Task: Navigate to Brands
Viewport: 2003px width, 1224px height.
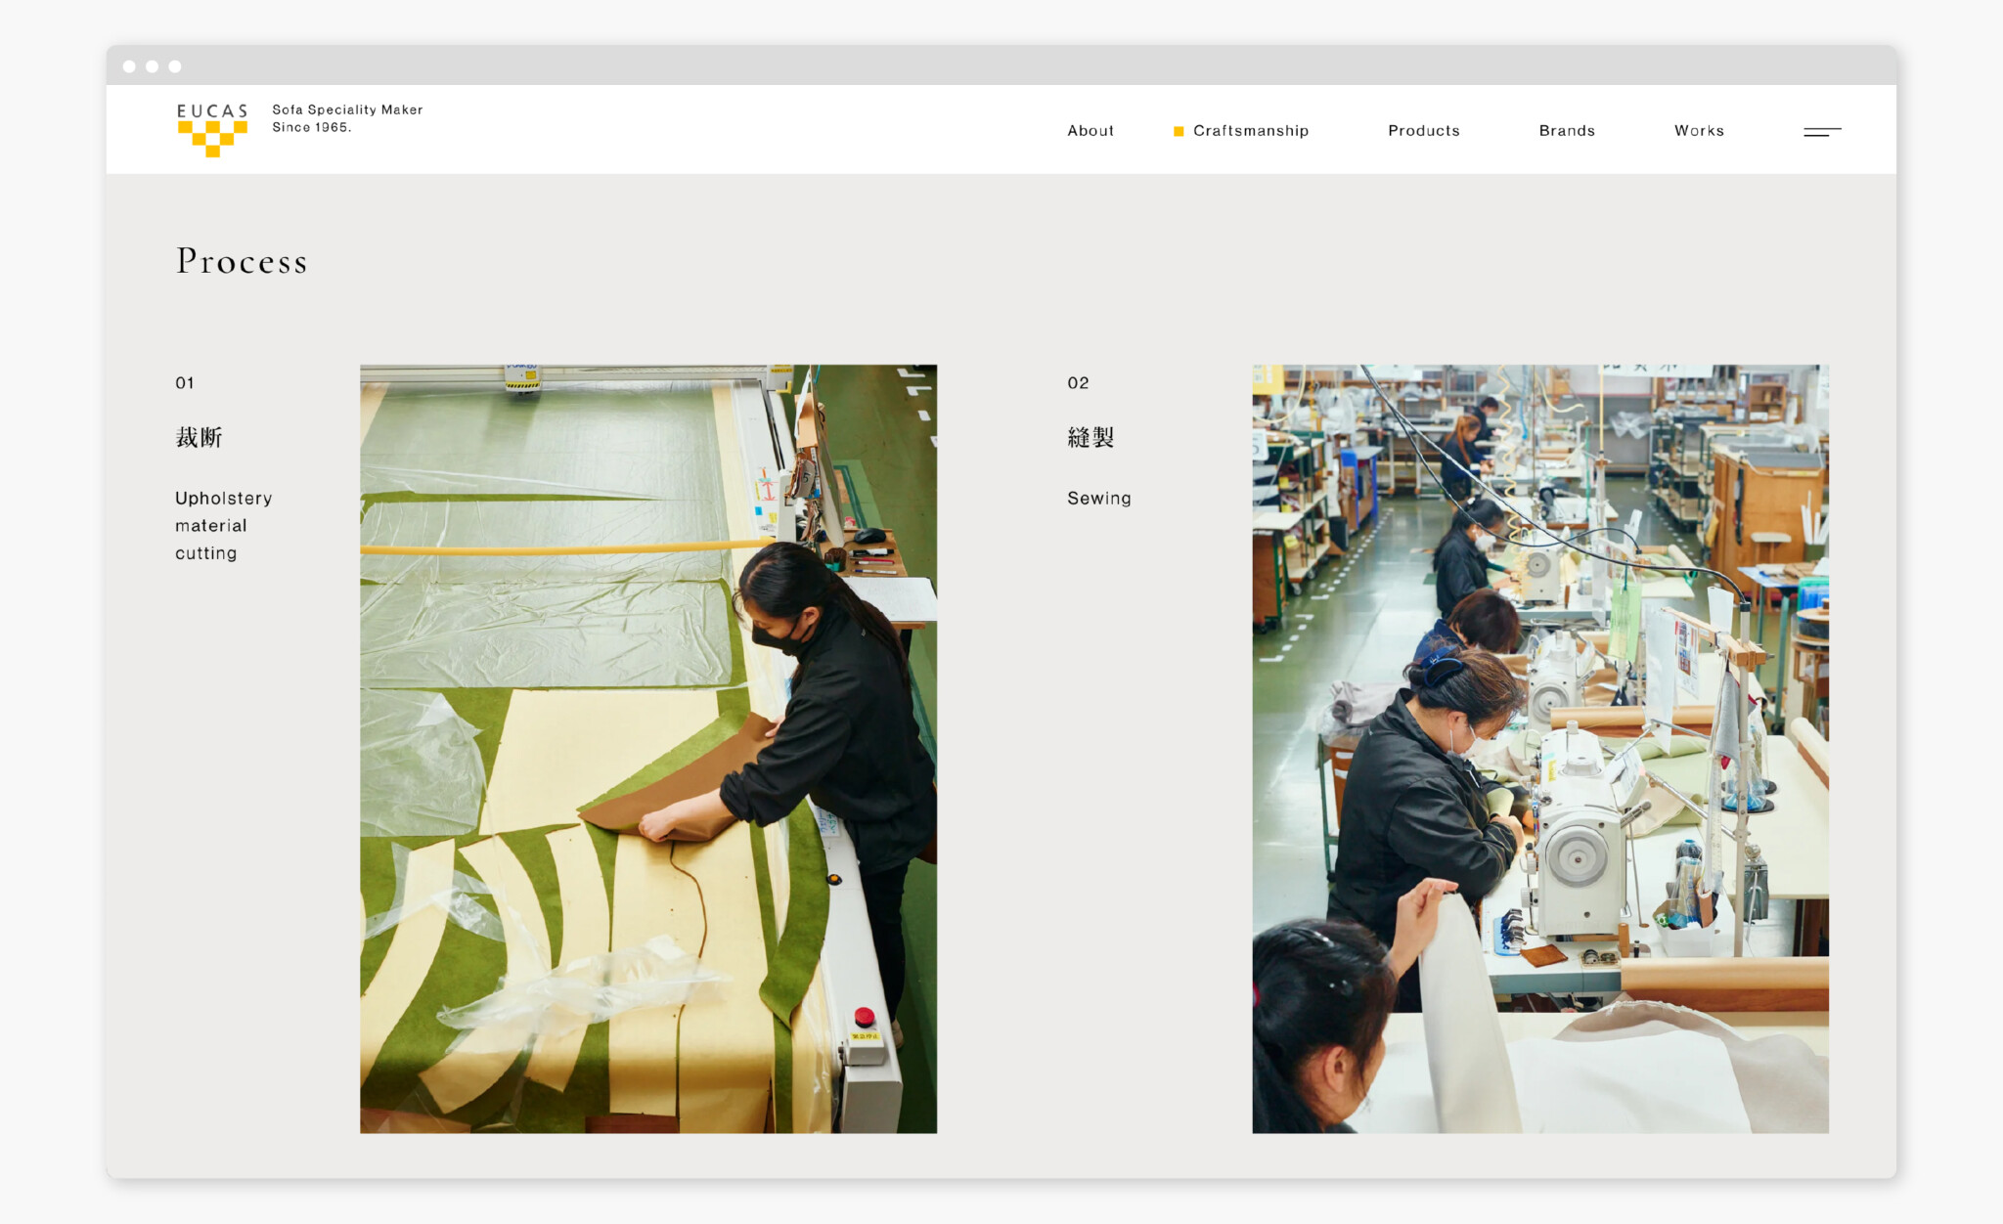Action: coord(1567,131)
